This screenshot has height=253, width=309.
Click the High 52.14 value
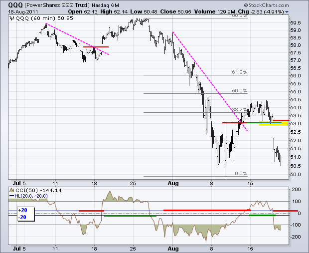tap(114, 12)
